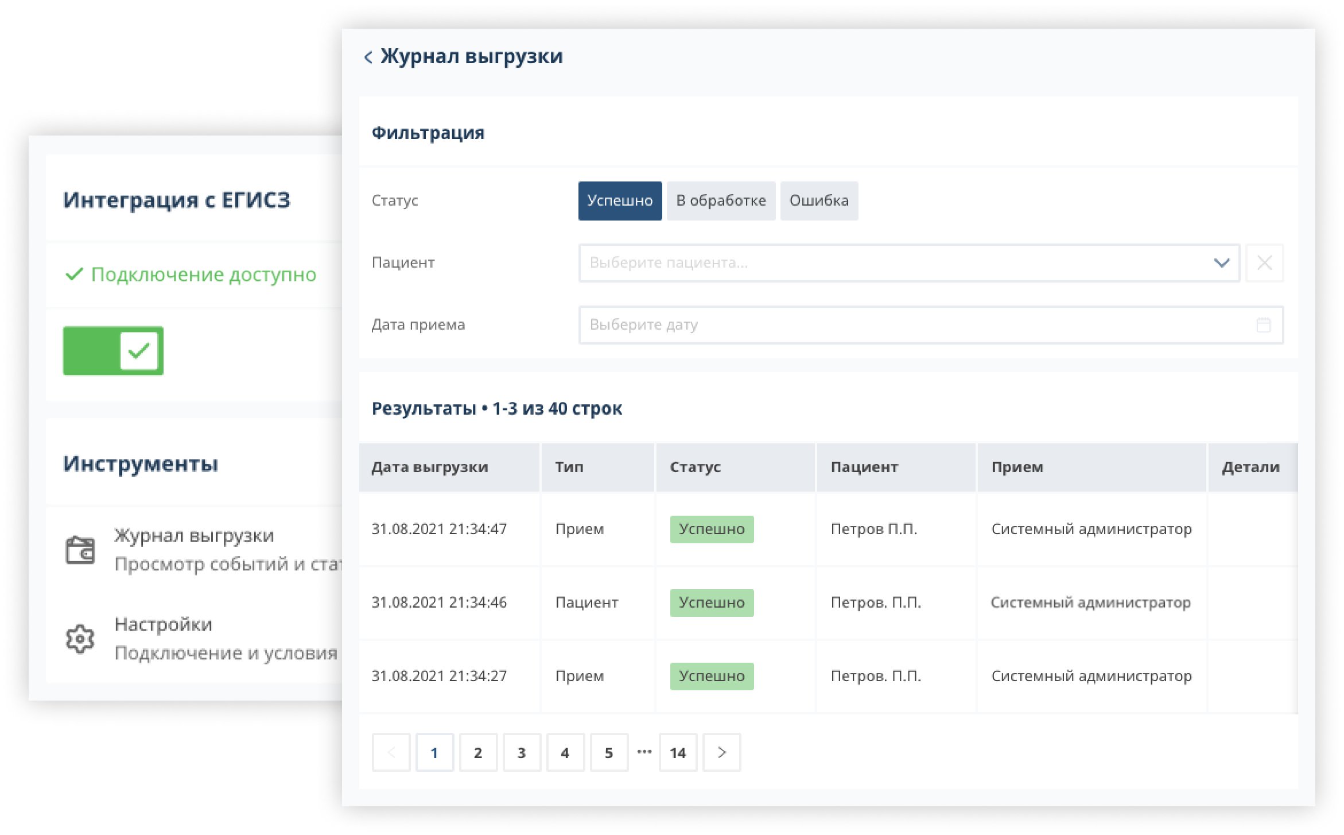1344x835 pixels.
Task: Enable the В обработке status filter
Action: [x=720, y=201]
